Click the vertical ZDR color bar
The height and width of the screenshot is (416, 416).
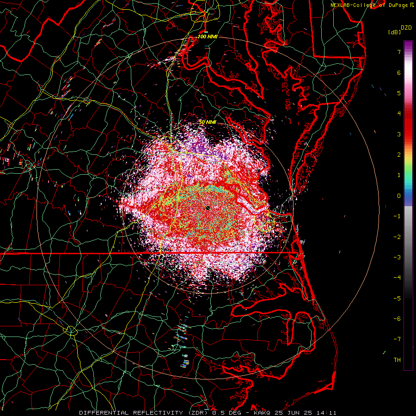pyautogui.click(x=408, y=205)
